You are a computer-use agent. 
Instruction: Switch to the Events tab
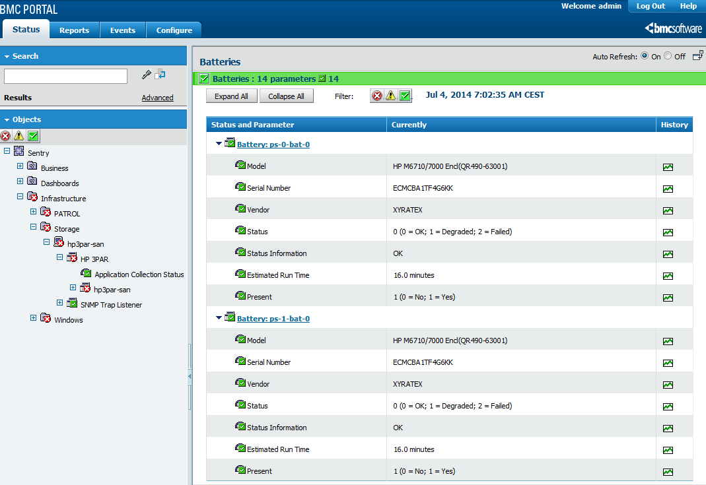click(x=123, y=30)
